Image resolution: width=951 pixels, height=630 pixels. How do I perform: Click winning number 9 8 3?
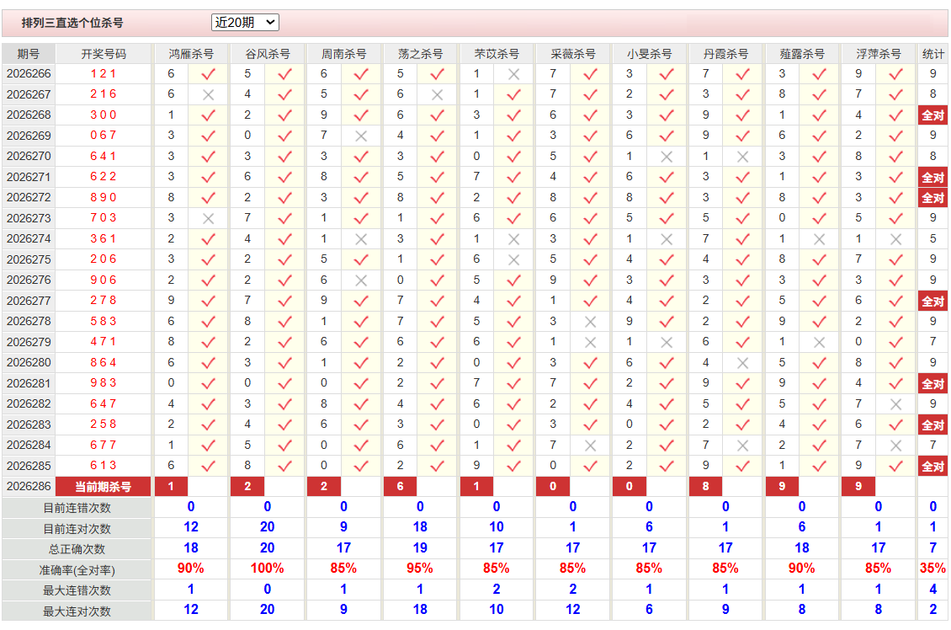point(104,383)
